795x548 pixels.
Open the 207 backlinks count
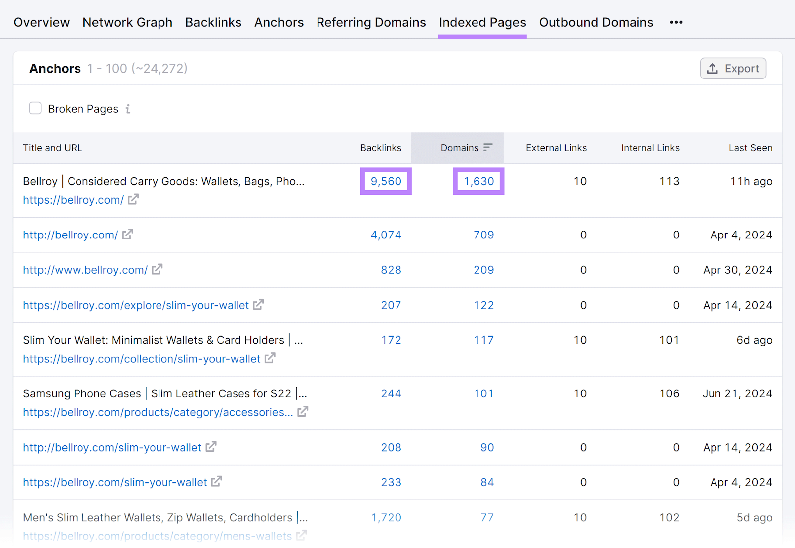click(x=391, y=305)
